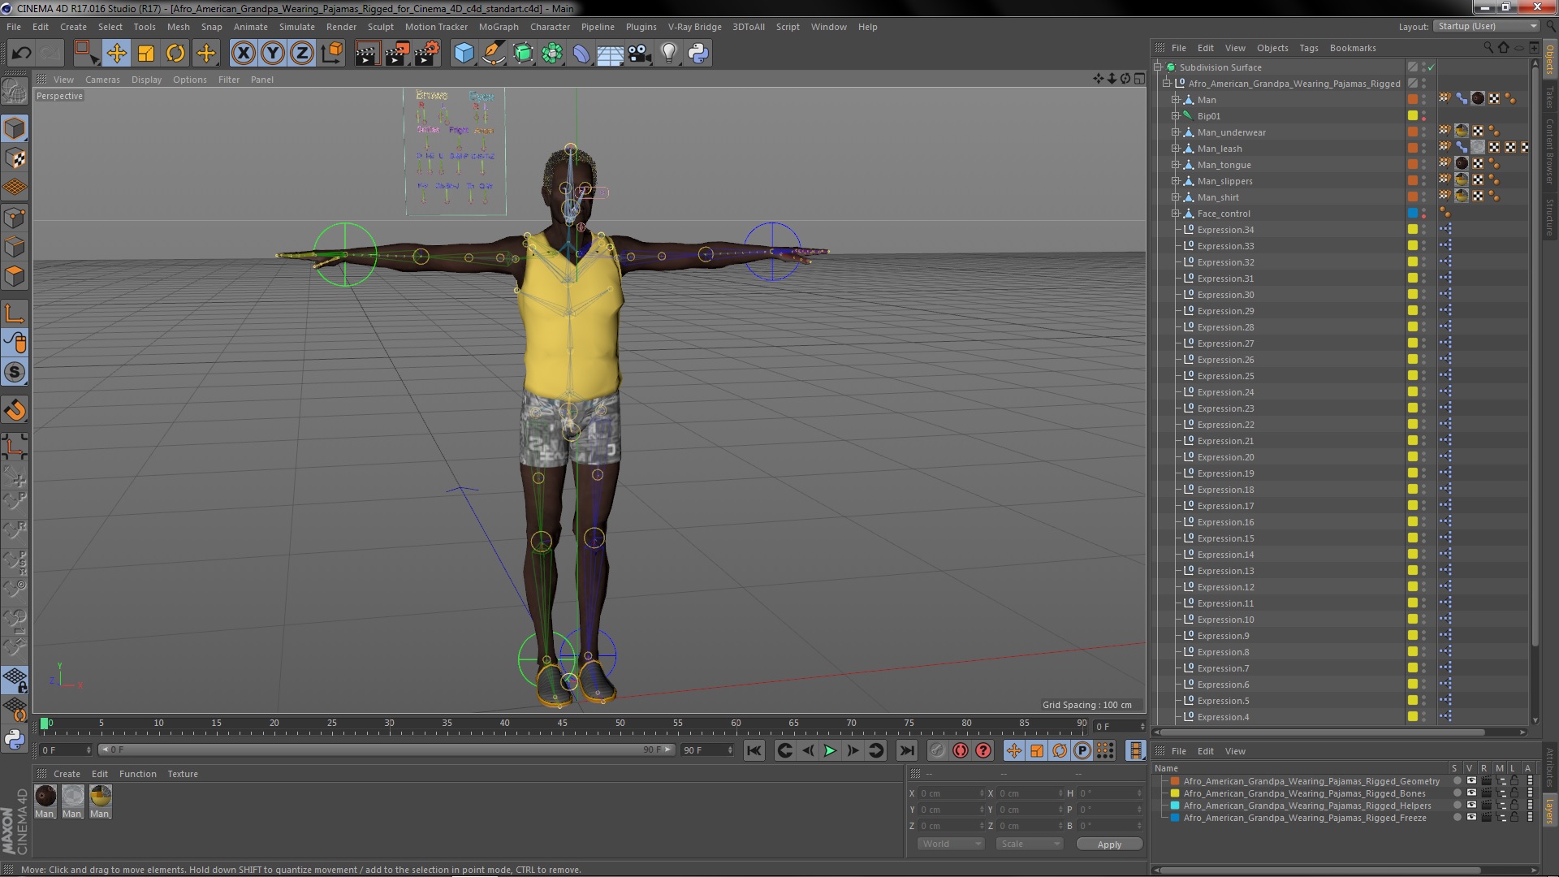Image resolution: width=1559 pixels, height=877 pixels.
Task: Open the Python script icon in toolbar
Action: tap(698, 54)
